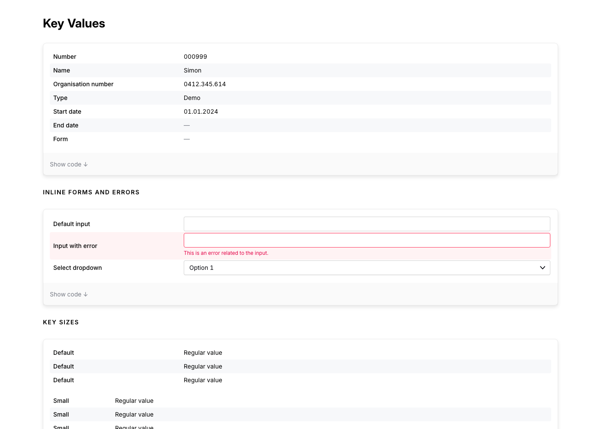Click the 'Default input' label
The image size is (601, 429).
[x=72, y=224]
